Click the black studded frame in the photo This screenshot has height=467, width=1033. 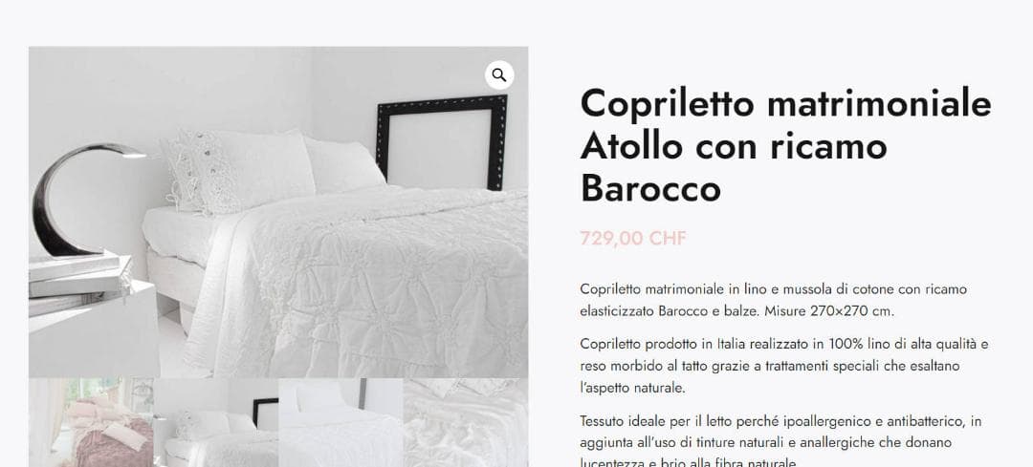tap(442, 141)
